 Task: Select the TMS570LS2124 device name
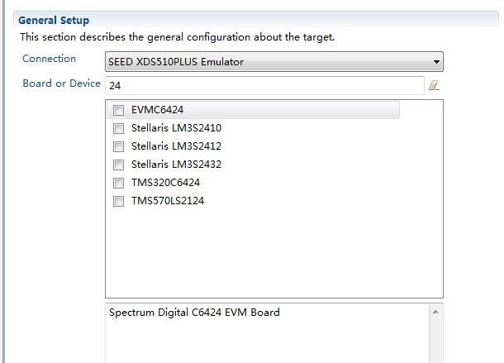pos(167,201)
